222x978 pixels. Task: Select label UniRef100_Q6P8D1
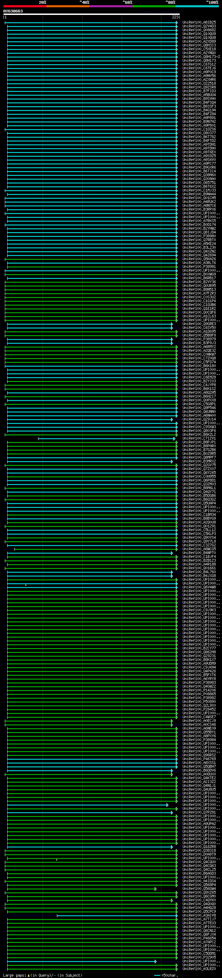(199, 480)
